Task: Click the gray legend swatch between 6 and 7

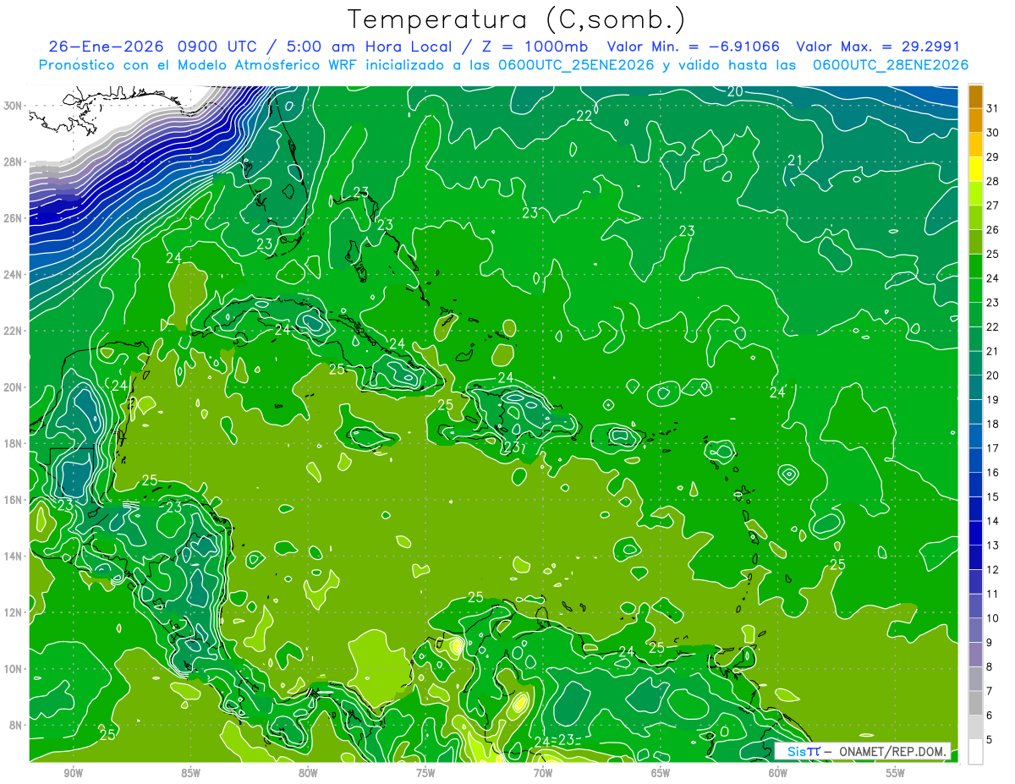Action: 975,704
